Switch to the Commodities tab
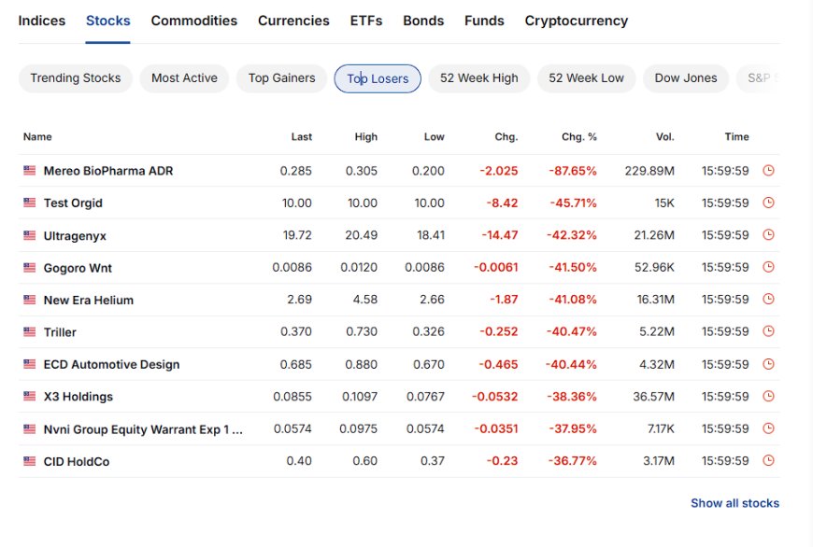 click(x=194, y=21)
